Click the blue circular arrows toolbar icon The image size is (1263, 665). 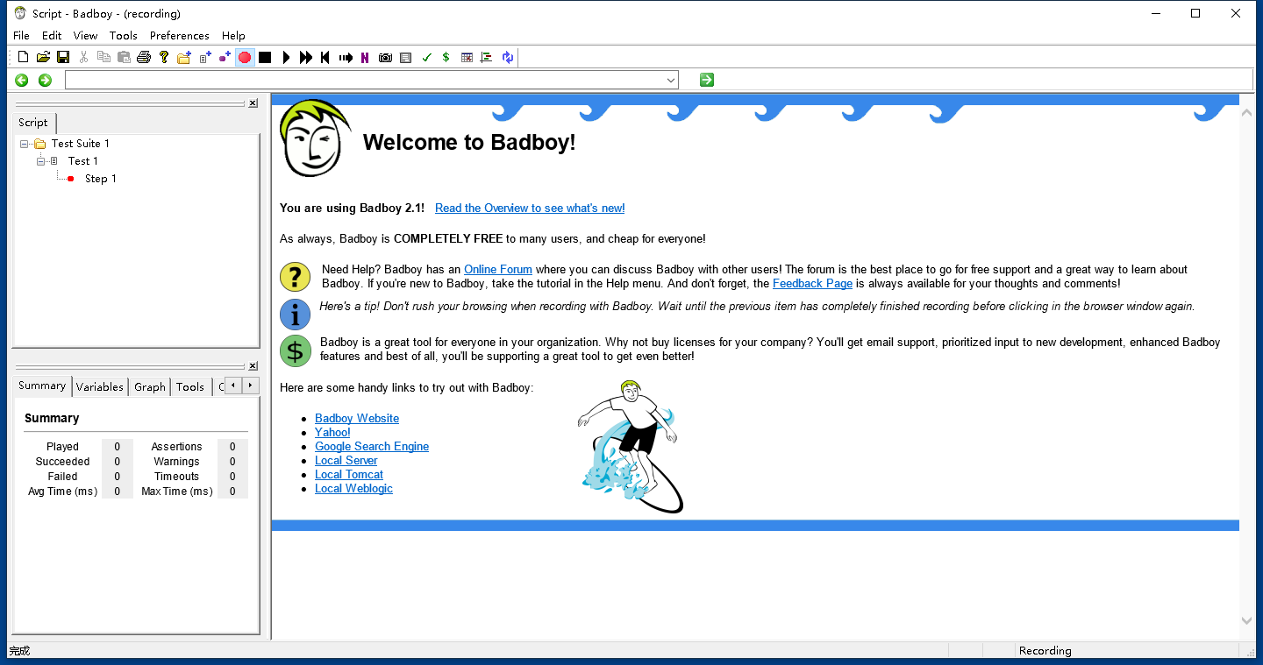click(x=507, y=58)
